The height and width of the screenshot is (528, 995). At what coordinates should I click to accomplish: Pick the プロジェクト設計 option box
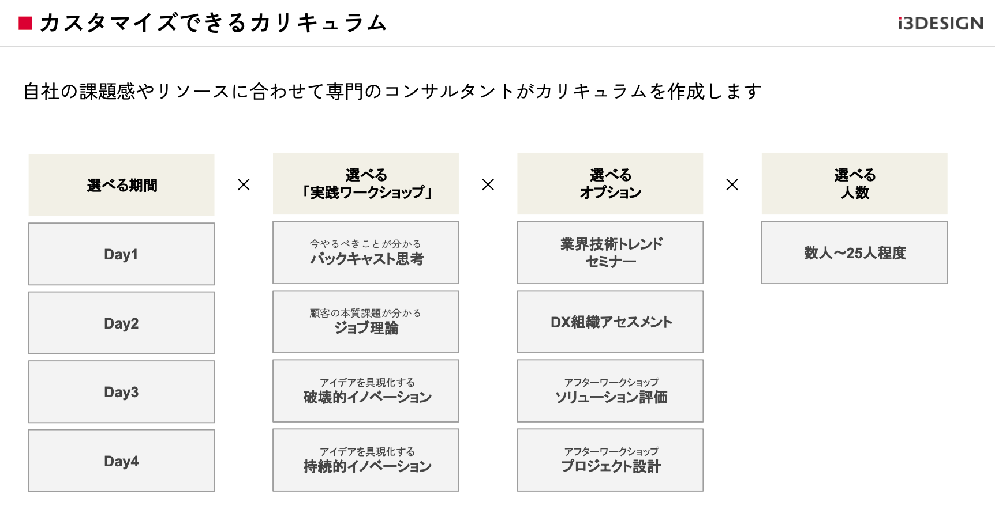point(610,460)
